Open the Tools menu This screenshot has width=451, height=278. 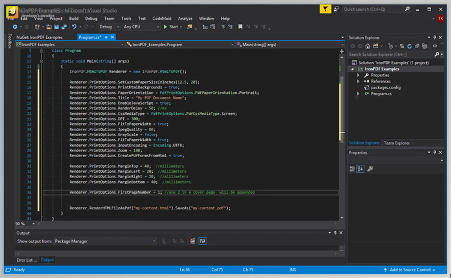[x=126, y=19]
